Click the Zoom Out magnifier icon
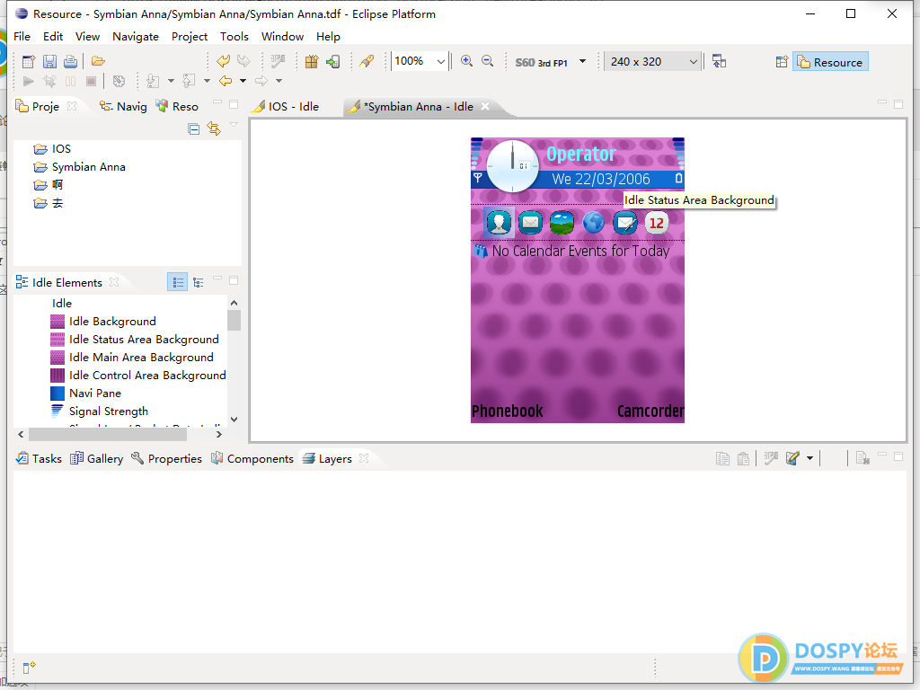Screen dimensions: 920x690 pyautogui.click(x=487, y=61)
